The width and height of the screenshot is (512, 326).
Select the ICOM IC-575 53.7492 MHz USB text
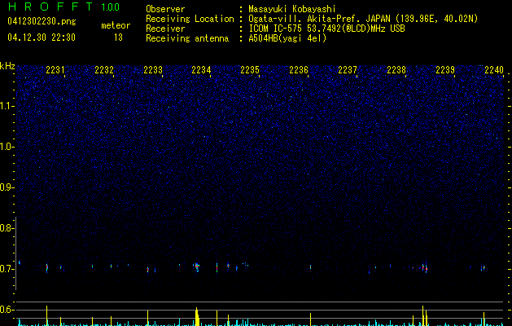(326, 29)
